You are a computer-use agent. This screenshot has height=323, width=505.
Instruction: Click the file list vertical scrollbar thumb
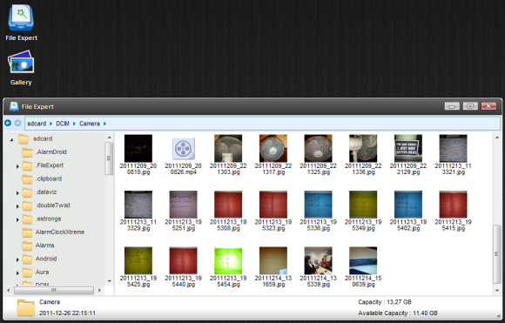497,254
